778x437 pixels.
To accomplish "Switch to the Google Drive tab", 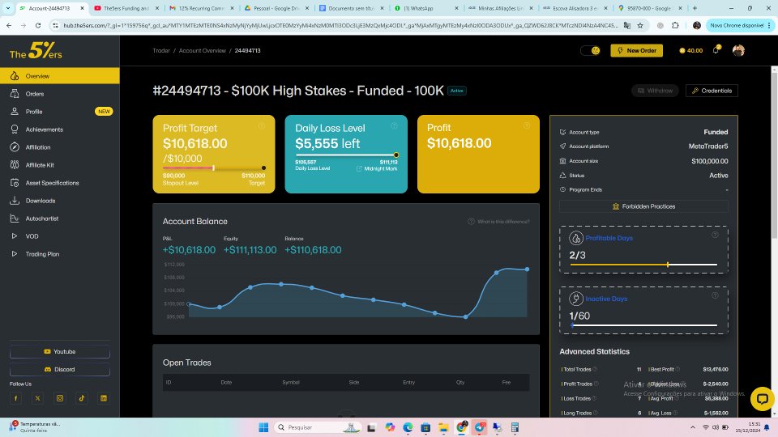I will tap(276, 8).
